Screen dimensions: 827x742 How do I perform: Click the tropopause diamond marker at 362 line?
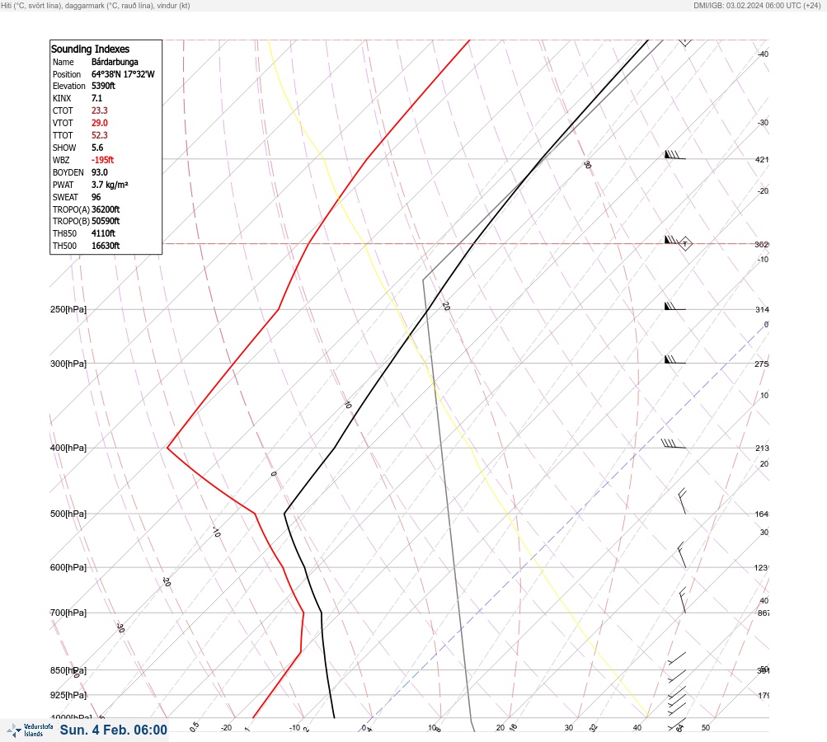point(685,244)
